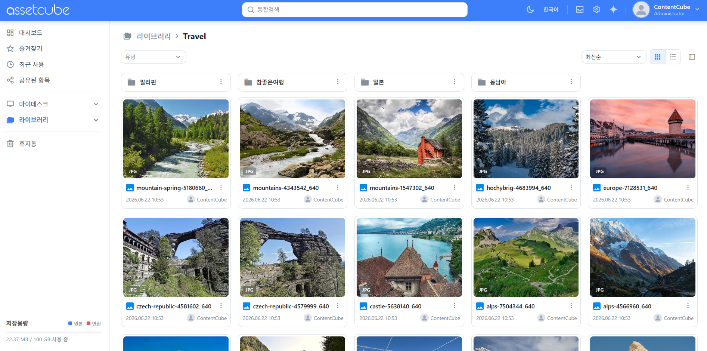Click the AI sparkle icon
The image size is (707, 351).
[613, 10]
